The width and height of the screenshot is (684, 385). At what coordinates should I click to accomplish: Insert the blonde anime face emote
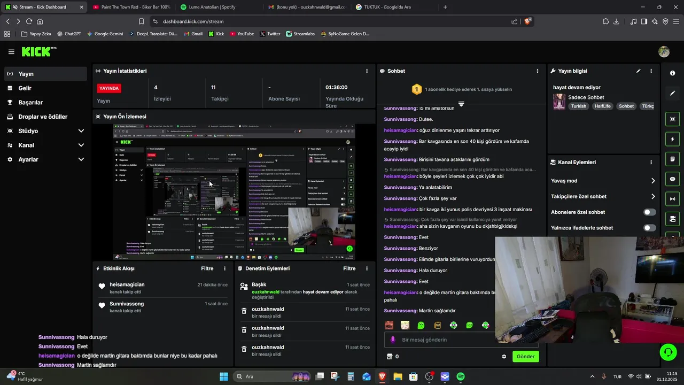pyautogui.click(x=405, y=325)
